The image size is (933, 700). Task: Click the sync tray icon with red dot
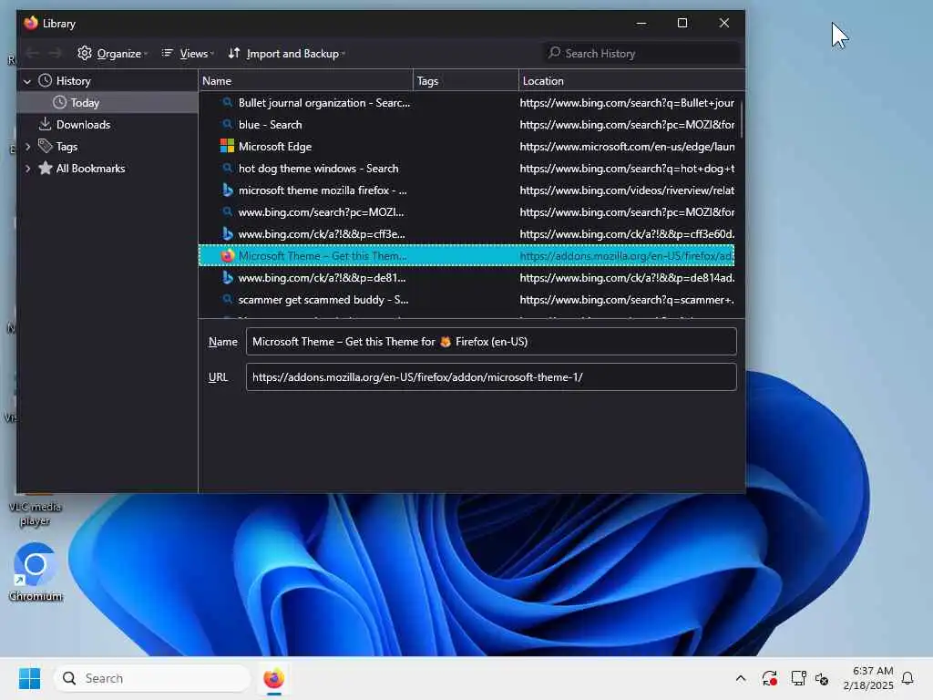(x=769, y=678)
